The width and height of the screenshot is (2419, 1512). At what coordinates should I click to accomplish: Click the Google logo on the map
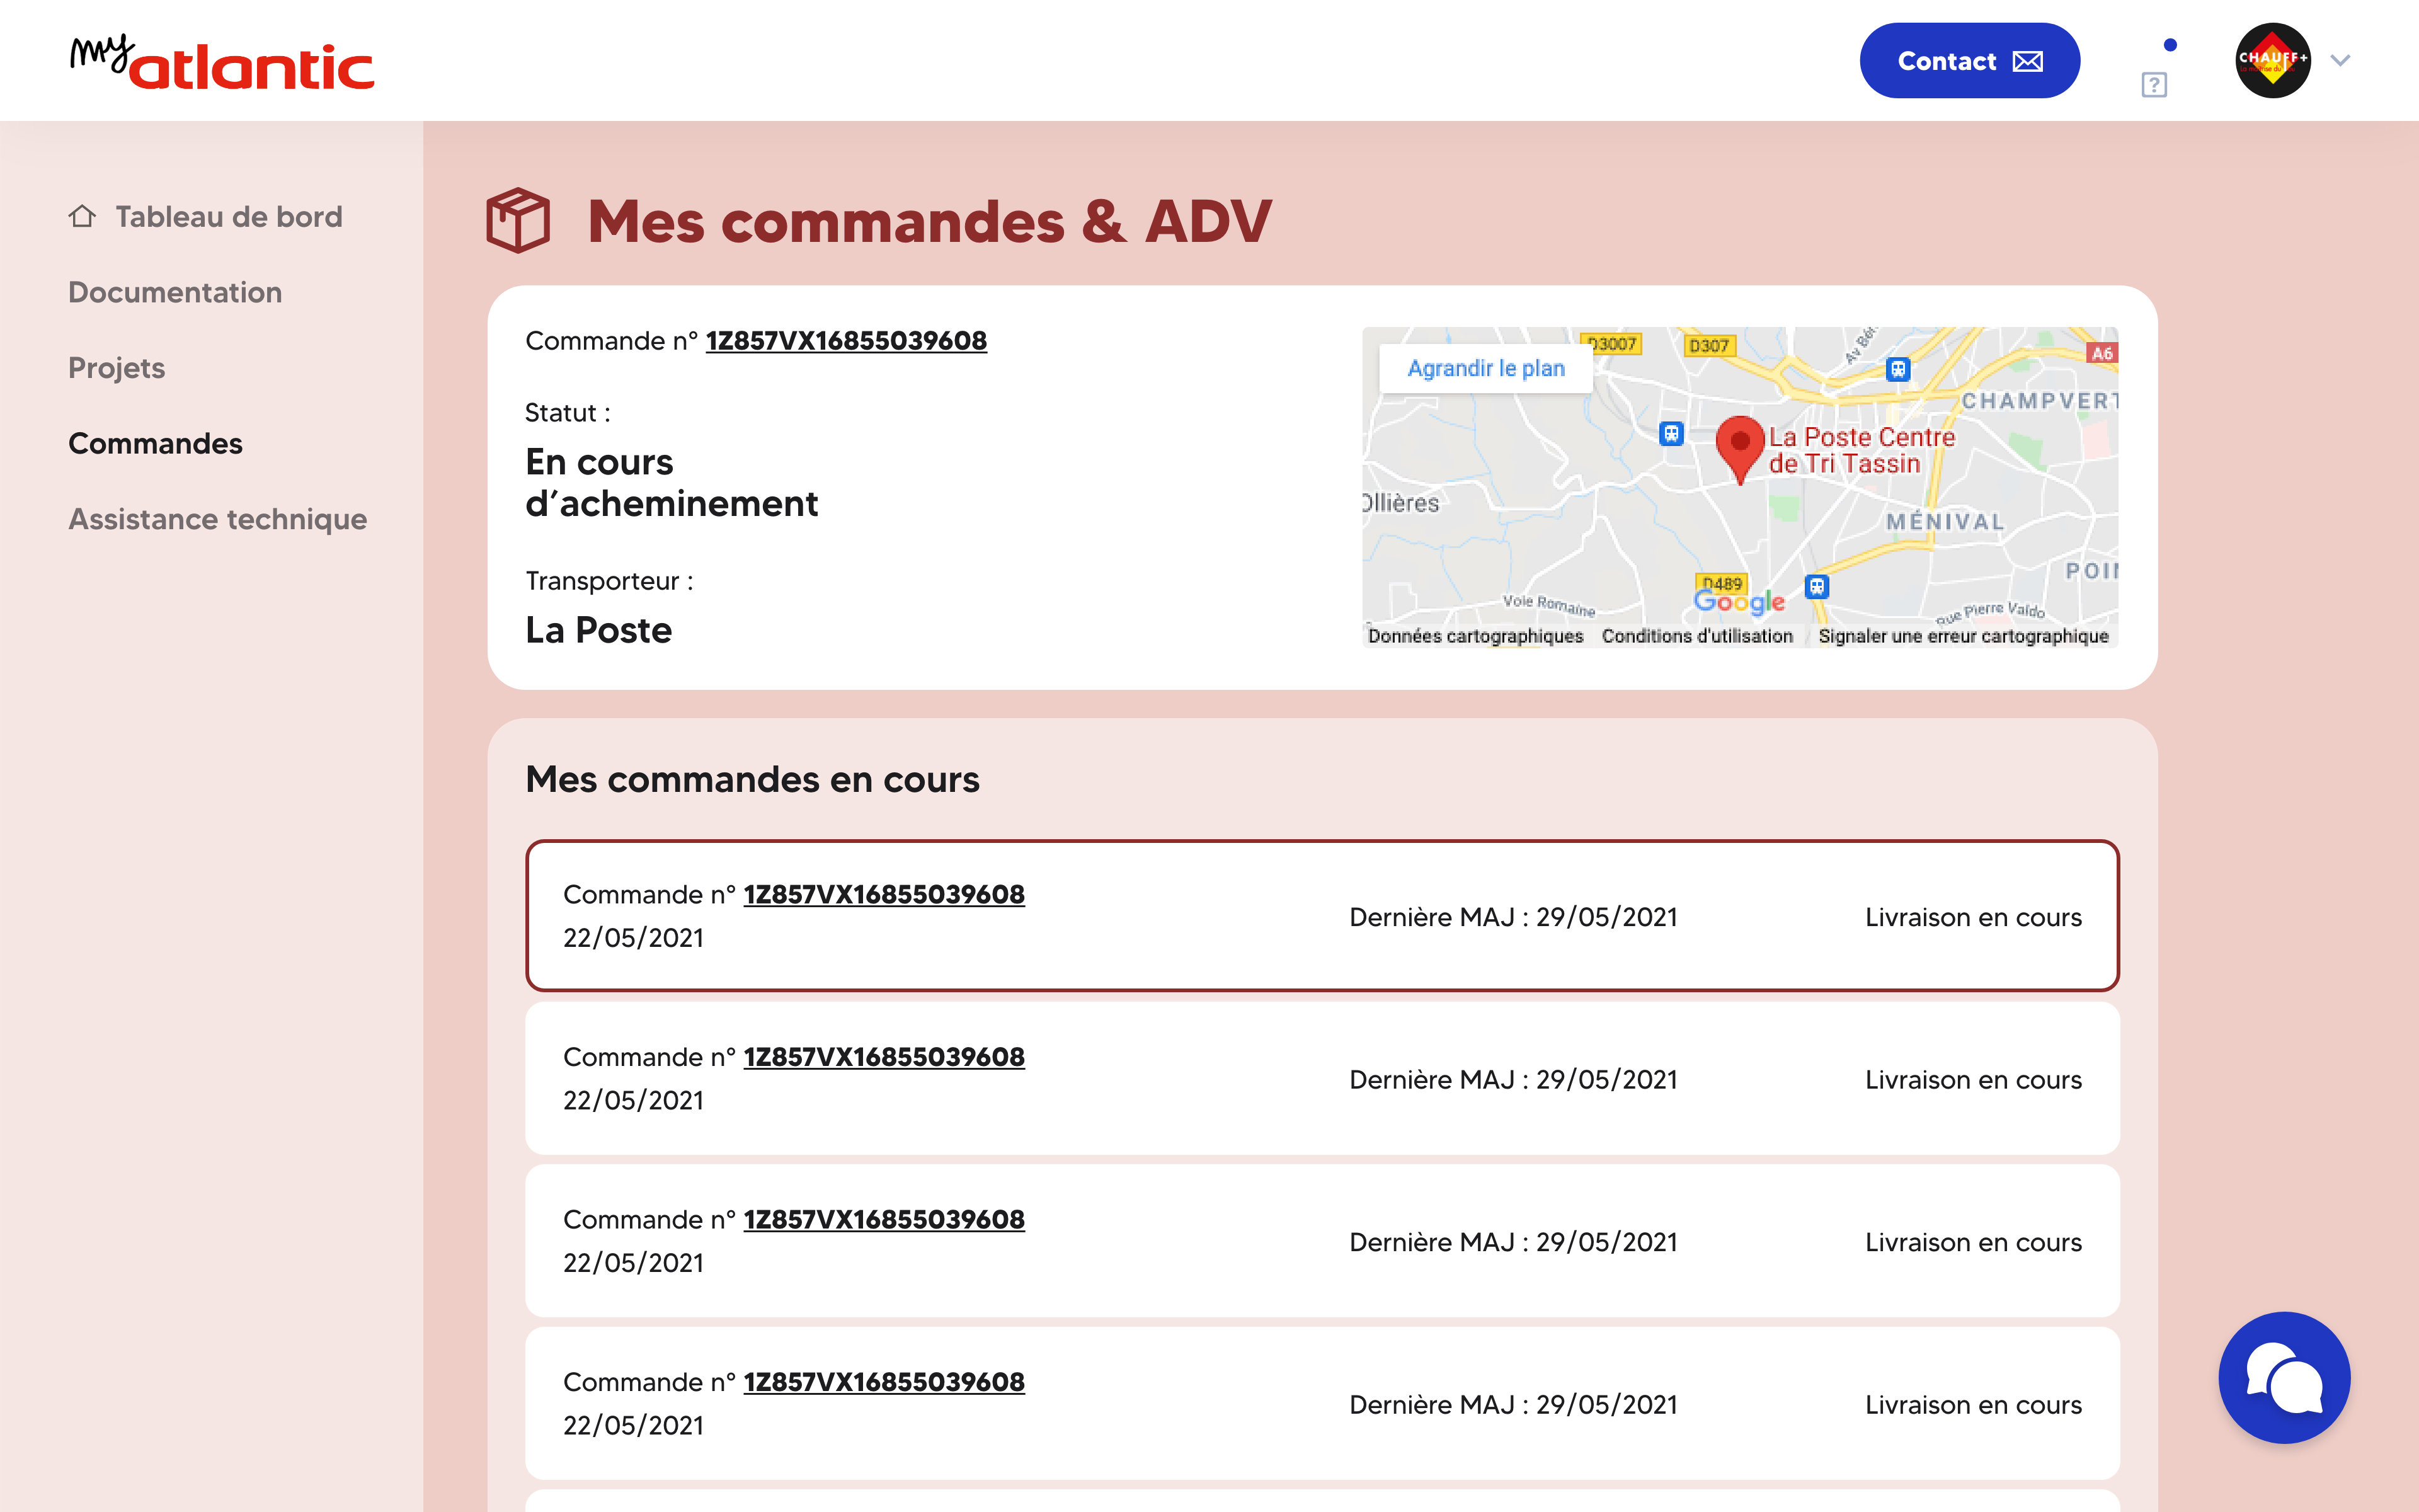pyautogui.click(x=1738, y=601)
